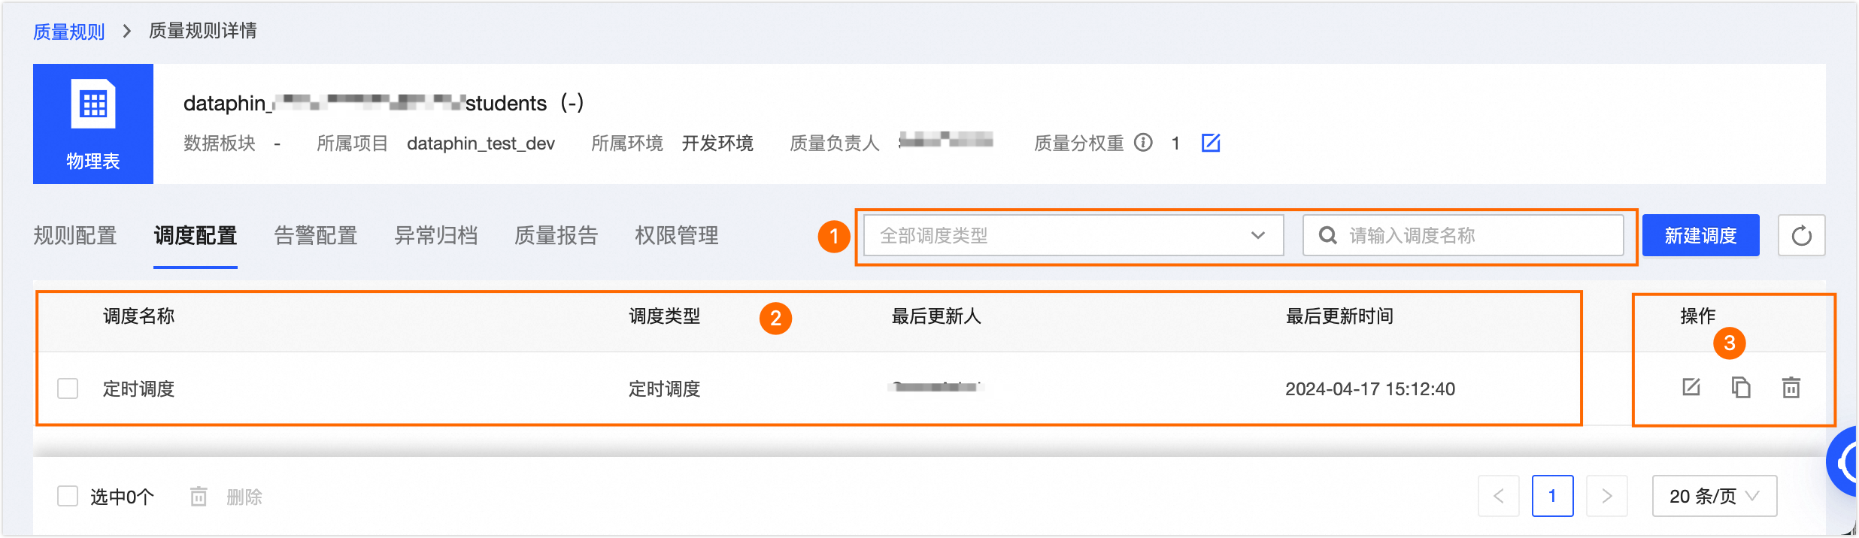Open the 全部调度类型 dropdown

[1073, 236]
